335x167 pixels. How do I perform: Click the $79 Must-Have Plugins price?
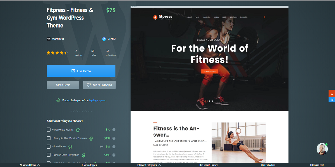click(108, 130)
